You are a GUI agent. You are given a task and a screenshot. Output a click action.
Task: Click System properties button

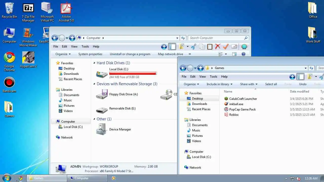pyautogui.click(x=90, y=54)
